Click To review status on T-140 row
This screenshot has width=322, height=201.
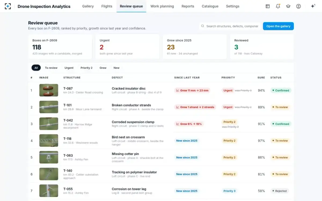280,174
